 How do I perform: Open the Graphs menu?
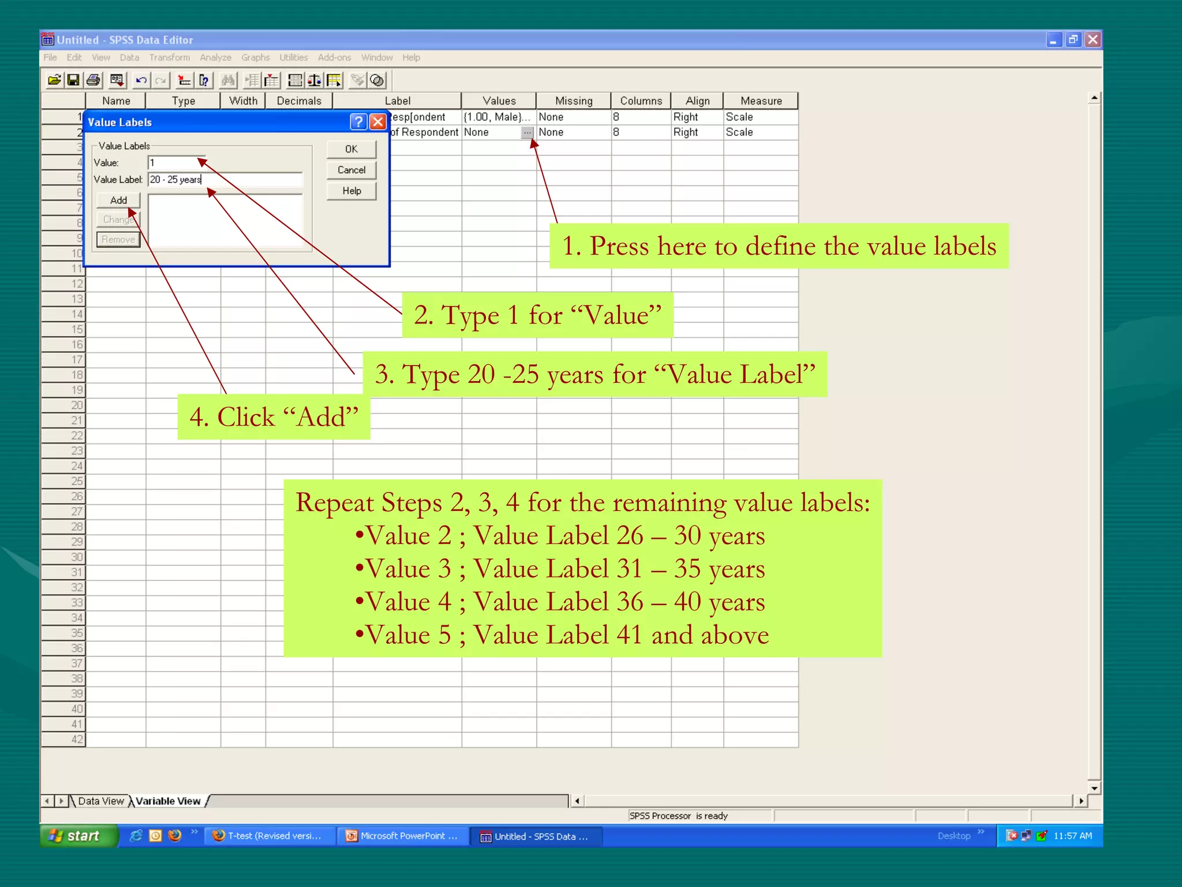pyautogui.click(x=255, y=58)
